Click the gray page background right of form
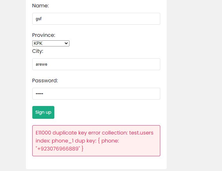Viewport: 222px width, 171px height. click(195, 80)
